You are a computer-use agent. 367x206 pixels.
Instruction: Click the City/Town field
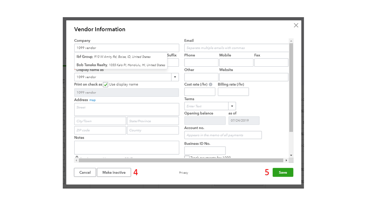click(100, 121)
